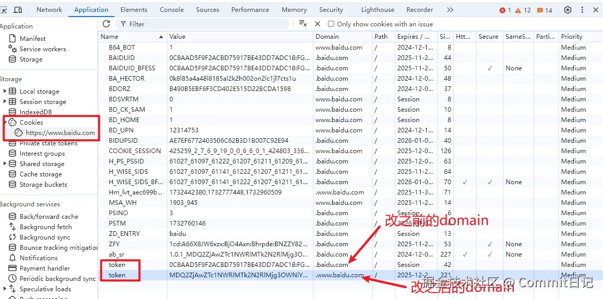Open the Storage item under Application

point(31,59)
